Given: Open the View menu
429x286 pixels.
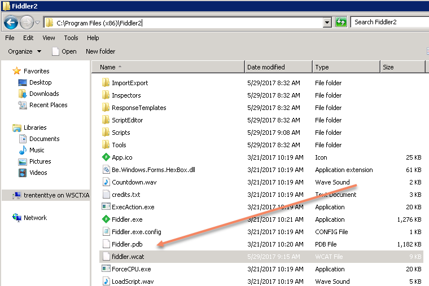Looking at the screenshot, I should [49, 38].
